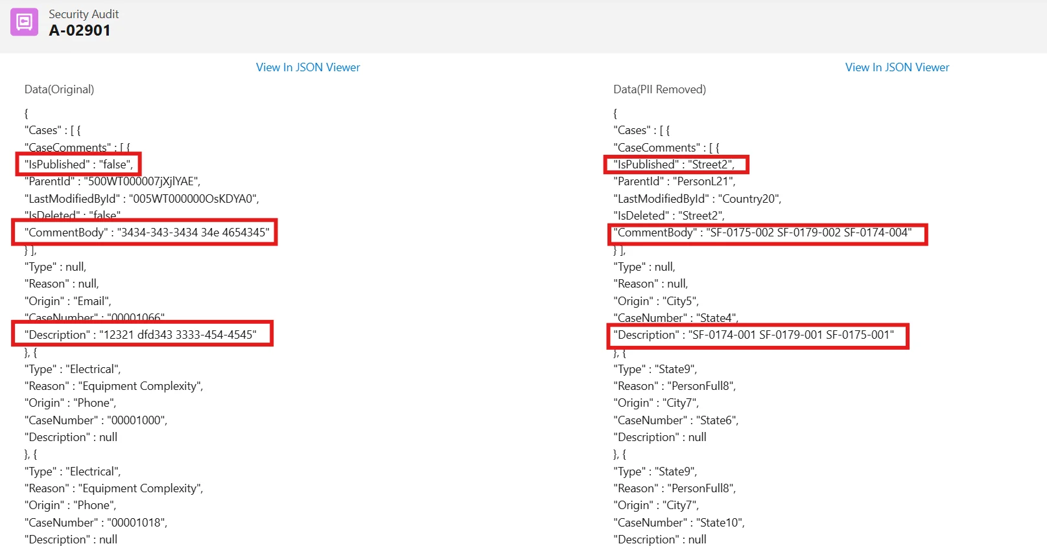Click the CaseNumber "00001018" line
The image size is (1047, 546).
(x=96, y=523)
